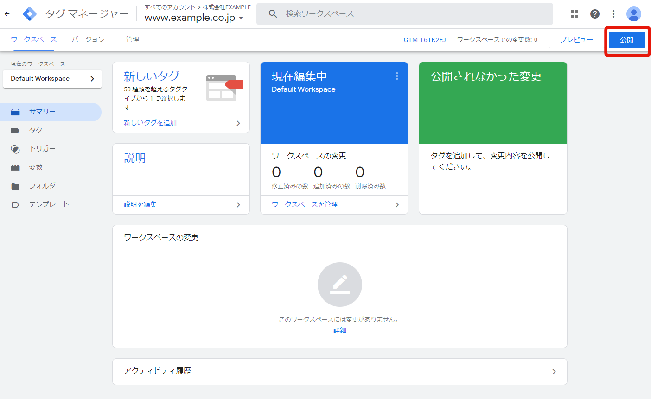The height and width of the screenshot is (399, 651).
Task: Click 株式会社EXAMPLE breadcrumb link
Action: click(227, 7)
